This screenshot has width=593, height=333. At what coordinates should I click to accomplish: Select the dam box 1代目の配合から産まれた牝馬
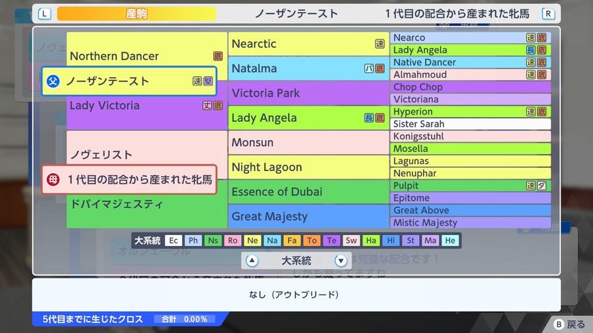click(129, 180)
